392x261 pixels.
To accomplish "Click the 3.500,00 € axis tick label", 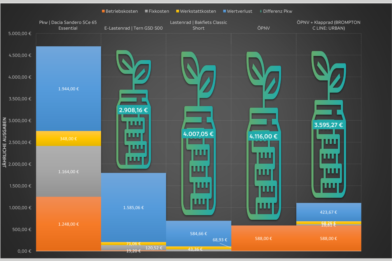I will click(20, 99).
